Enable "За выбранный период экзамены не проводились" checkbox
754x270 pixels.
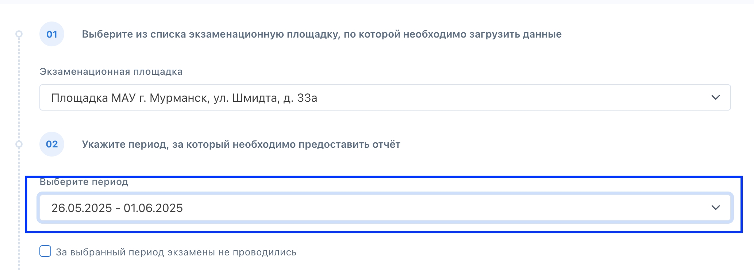[45, 251]
